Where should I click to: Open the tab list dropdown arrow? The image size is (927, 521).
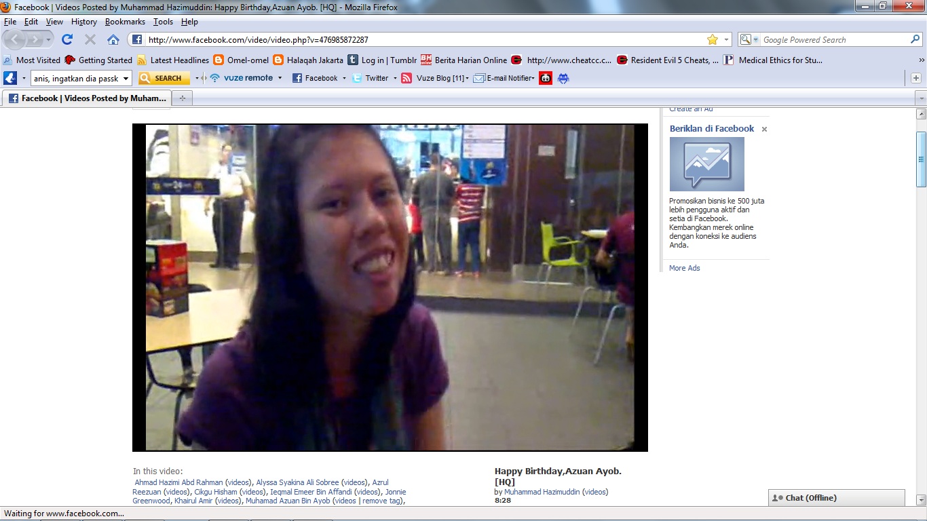pyautogui.click(x=921, y=98)
